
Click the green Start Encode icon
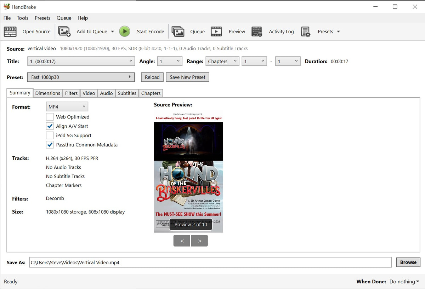click(125, 31)
